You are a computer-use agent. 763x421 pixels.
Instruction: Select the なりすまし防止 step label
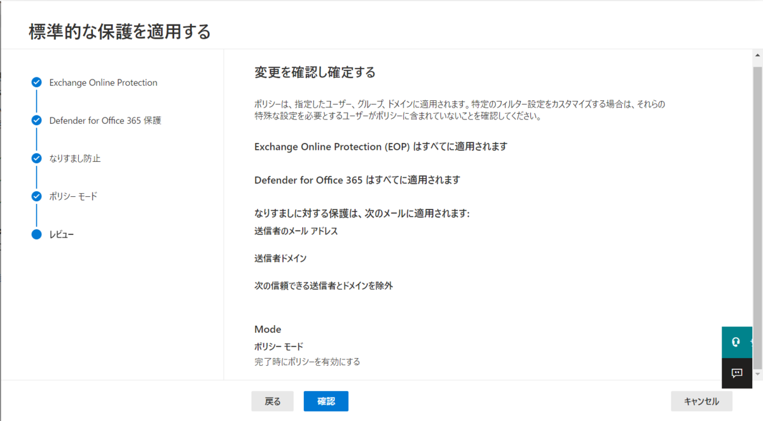tap(75, 159)
